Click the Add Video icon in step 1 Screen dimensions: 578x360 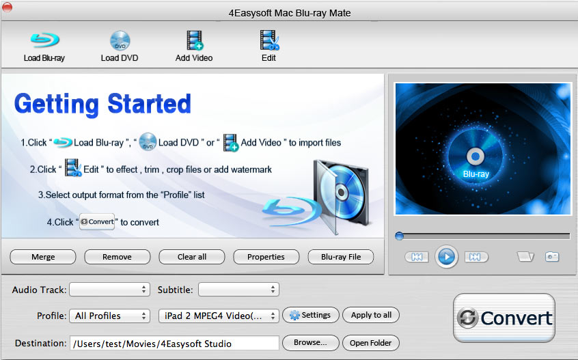tap(231, 143)
